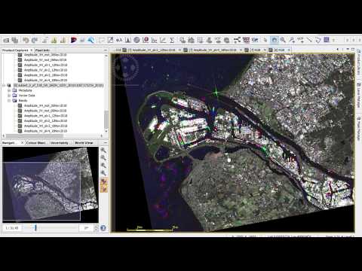This screenshot has width=362, height=271.
Task: Toggle upper orange synchronise button in Navigation
Action: click(104, 181)
